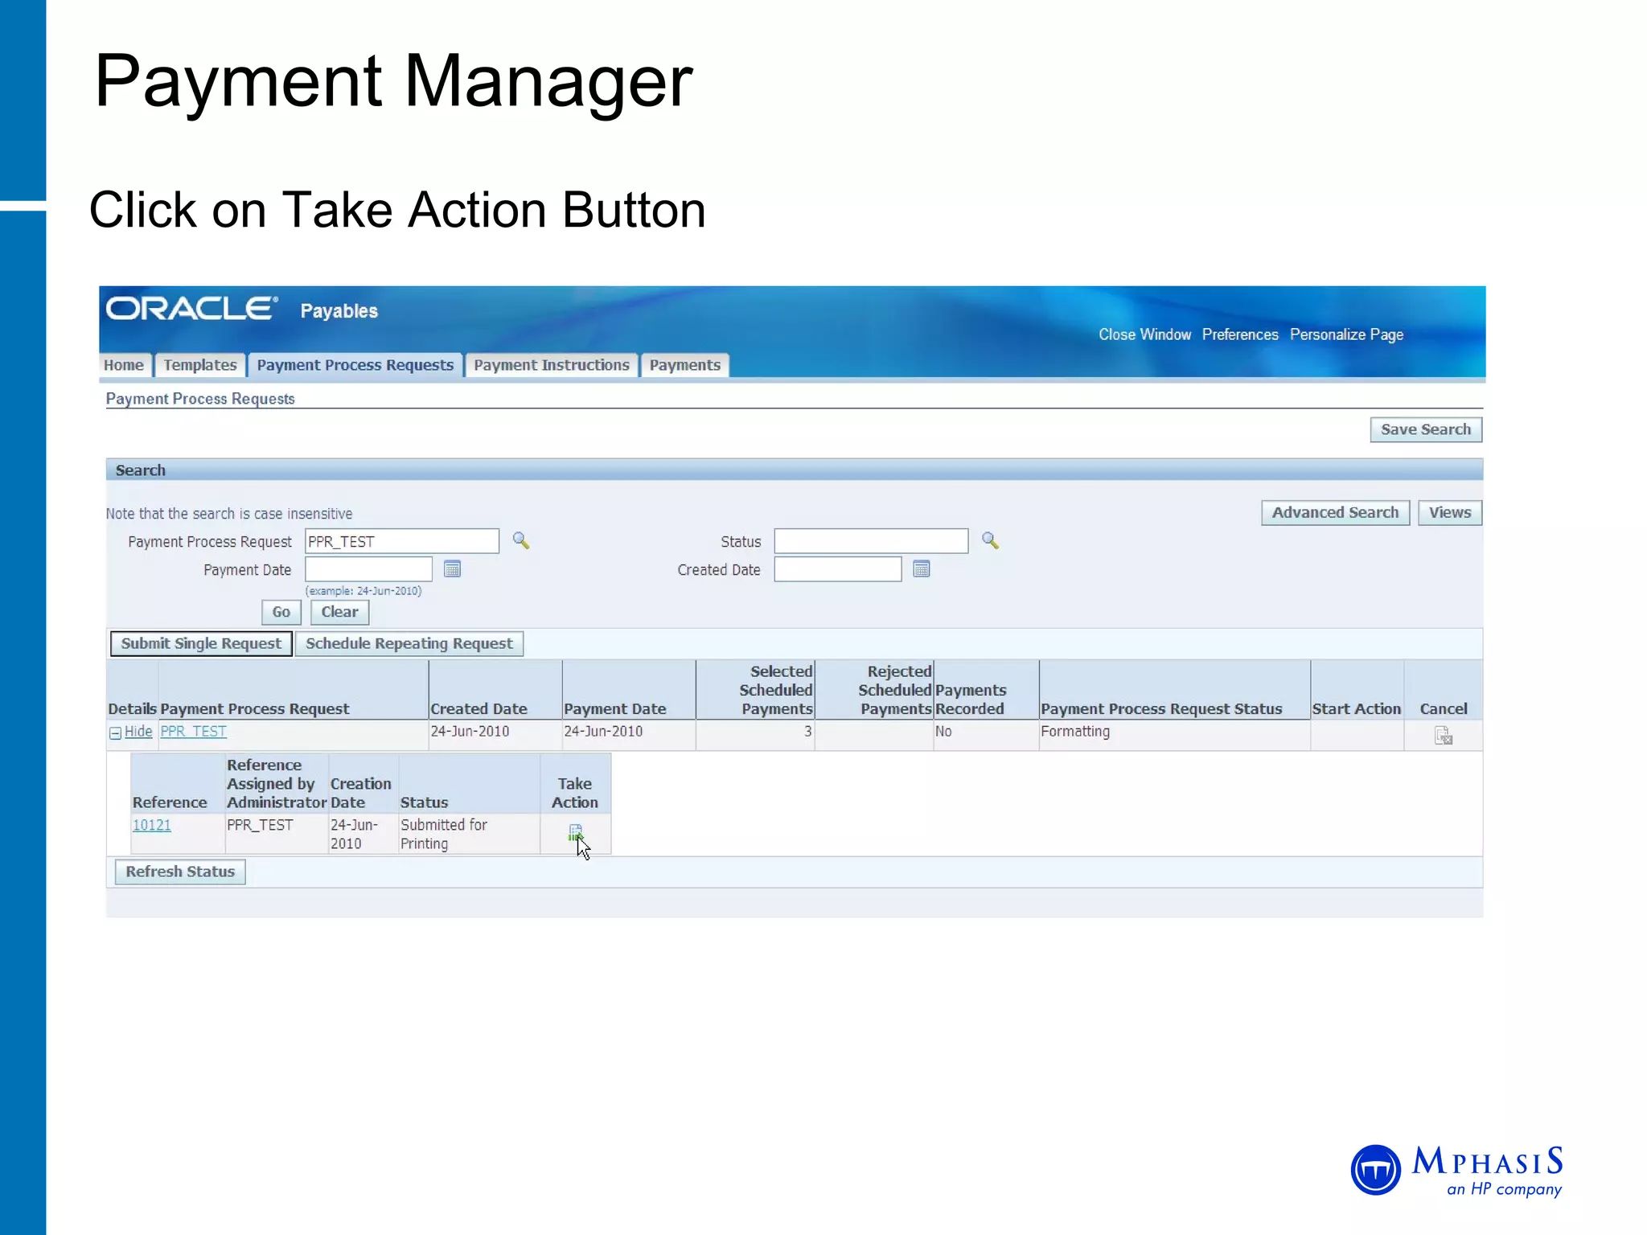
Task: Click the Personalize Page link
Action: [1347, 334]
